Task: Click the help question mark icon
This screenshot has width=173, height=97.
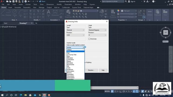Action: click(153, 1)
